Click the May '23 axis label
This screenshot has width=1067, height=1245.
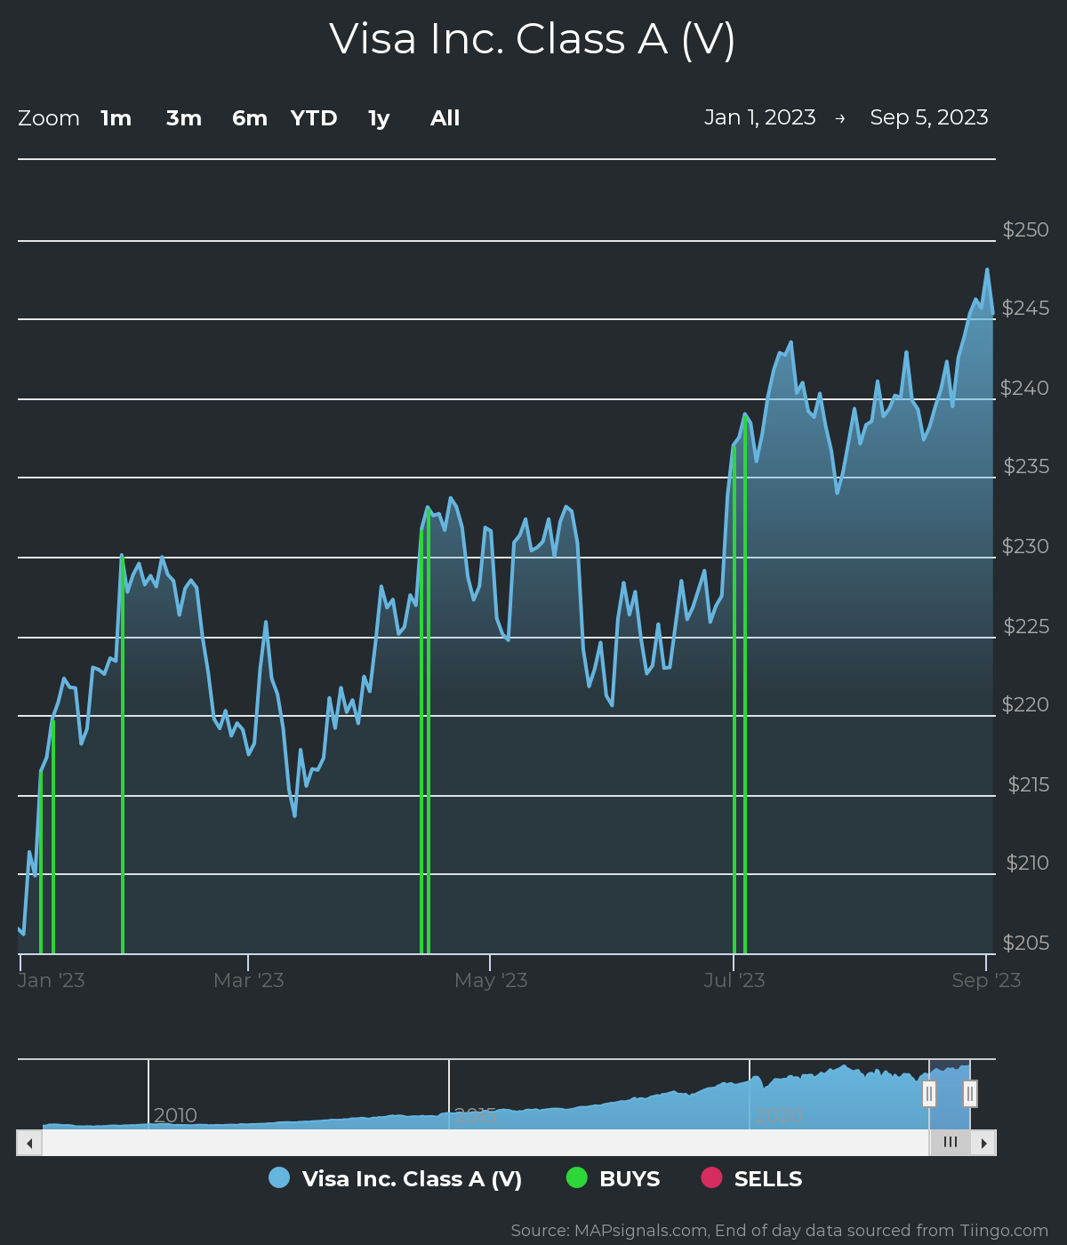tap(491, 980)
